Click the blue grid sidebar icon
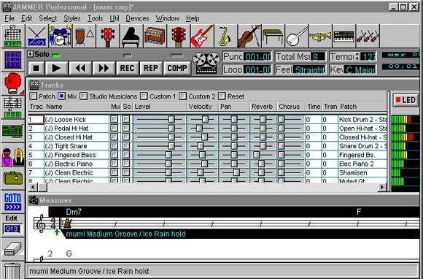The width and height of the screenshot is (423, 279). (x=12, y=60)
